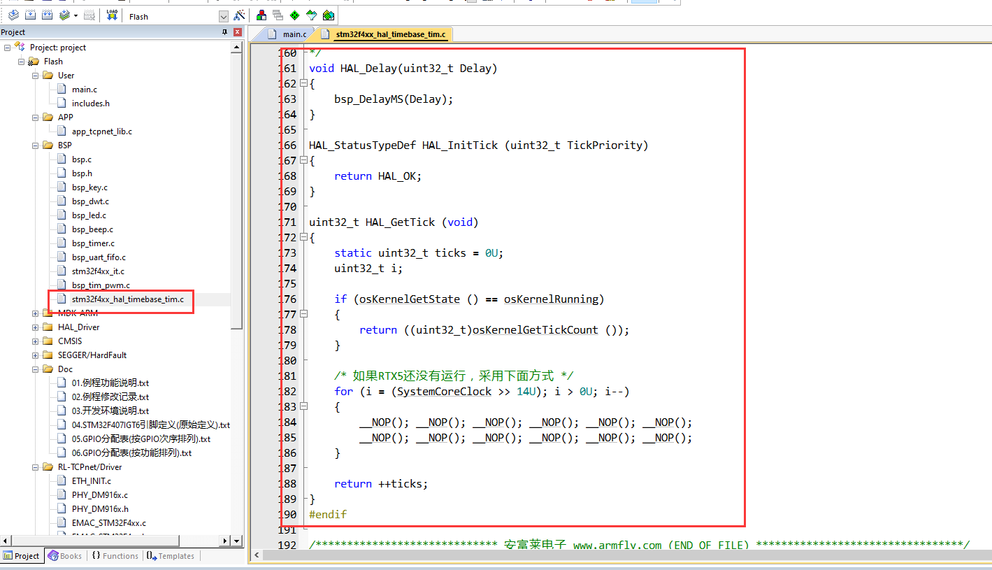Collapse the APP group folder

(x=36, y=117)
